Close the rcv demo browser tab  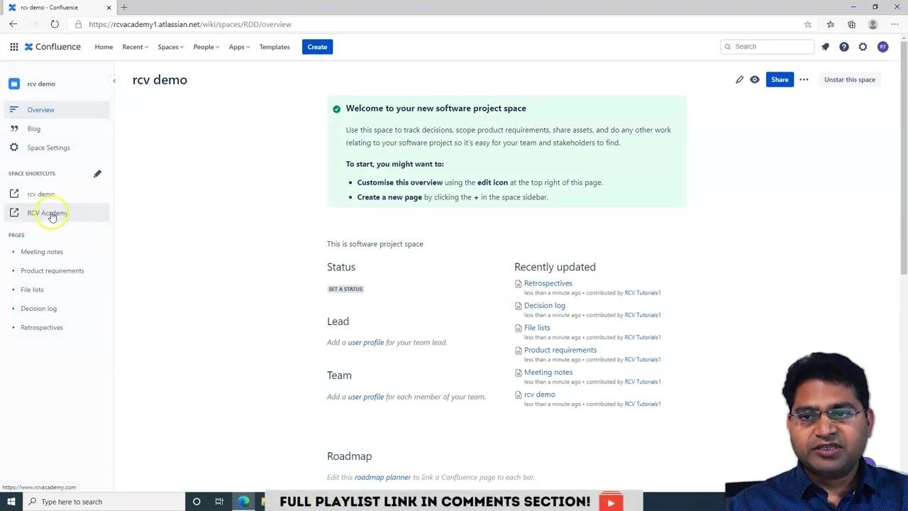(109, 7)
